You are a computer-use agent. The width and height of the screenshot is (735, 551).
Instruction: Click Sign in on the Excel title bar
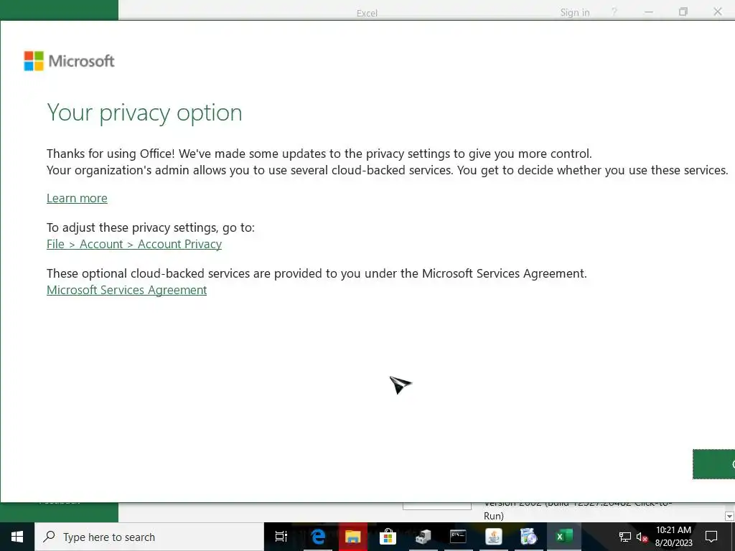coord(575,13)
